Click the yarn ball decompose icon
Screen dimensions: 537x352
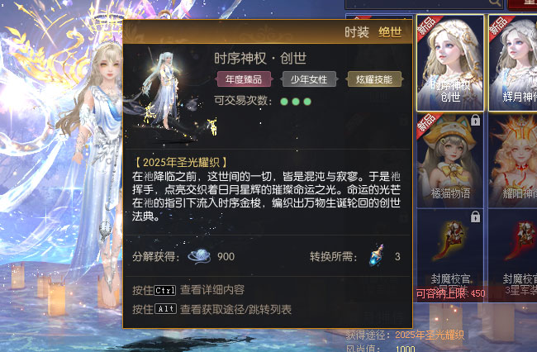(199, 256)
